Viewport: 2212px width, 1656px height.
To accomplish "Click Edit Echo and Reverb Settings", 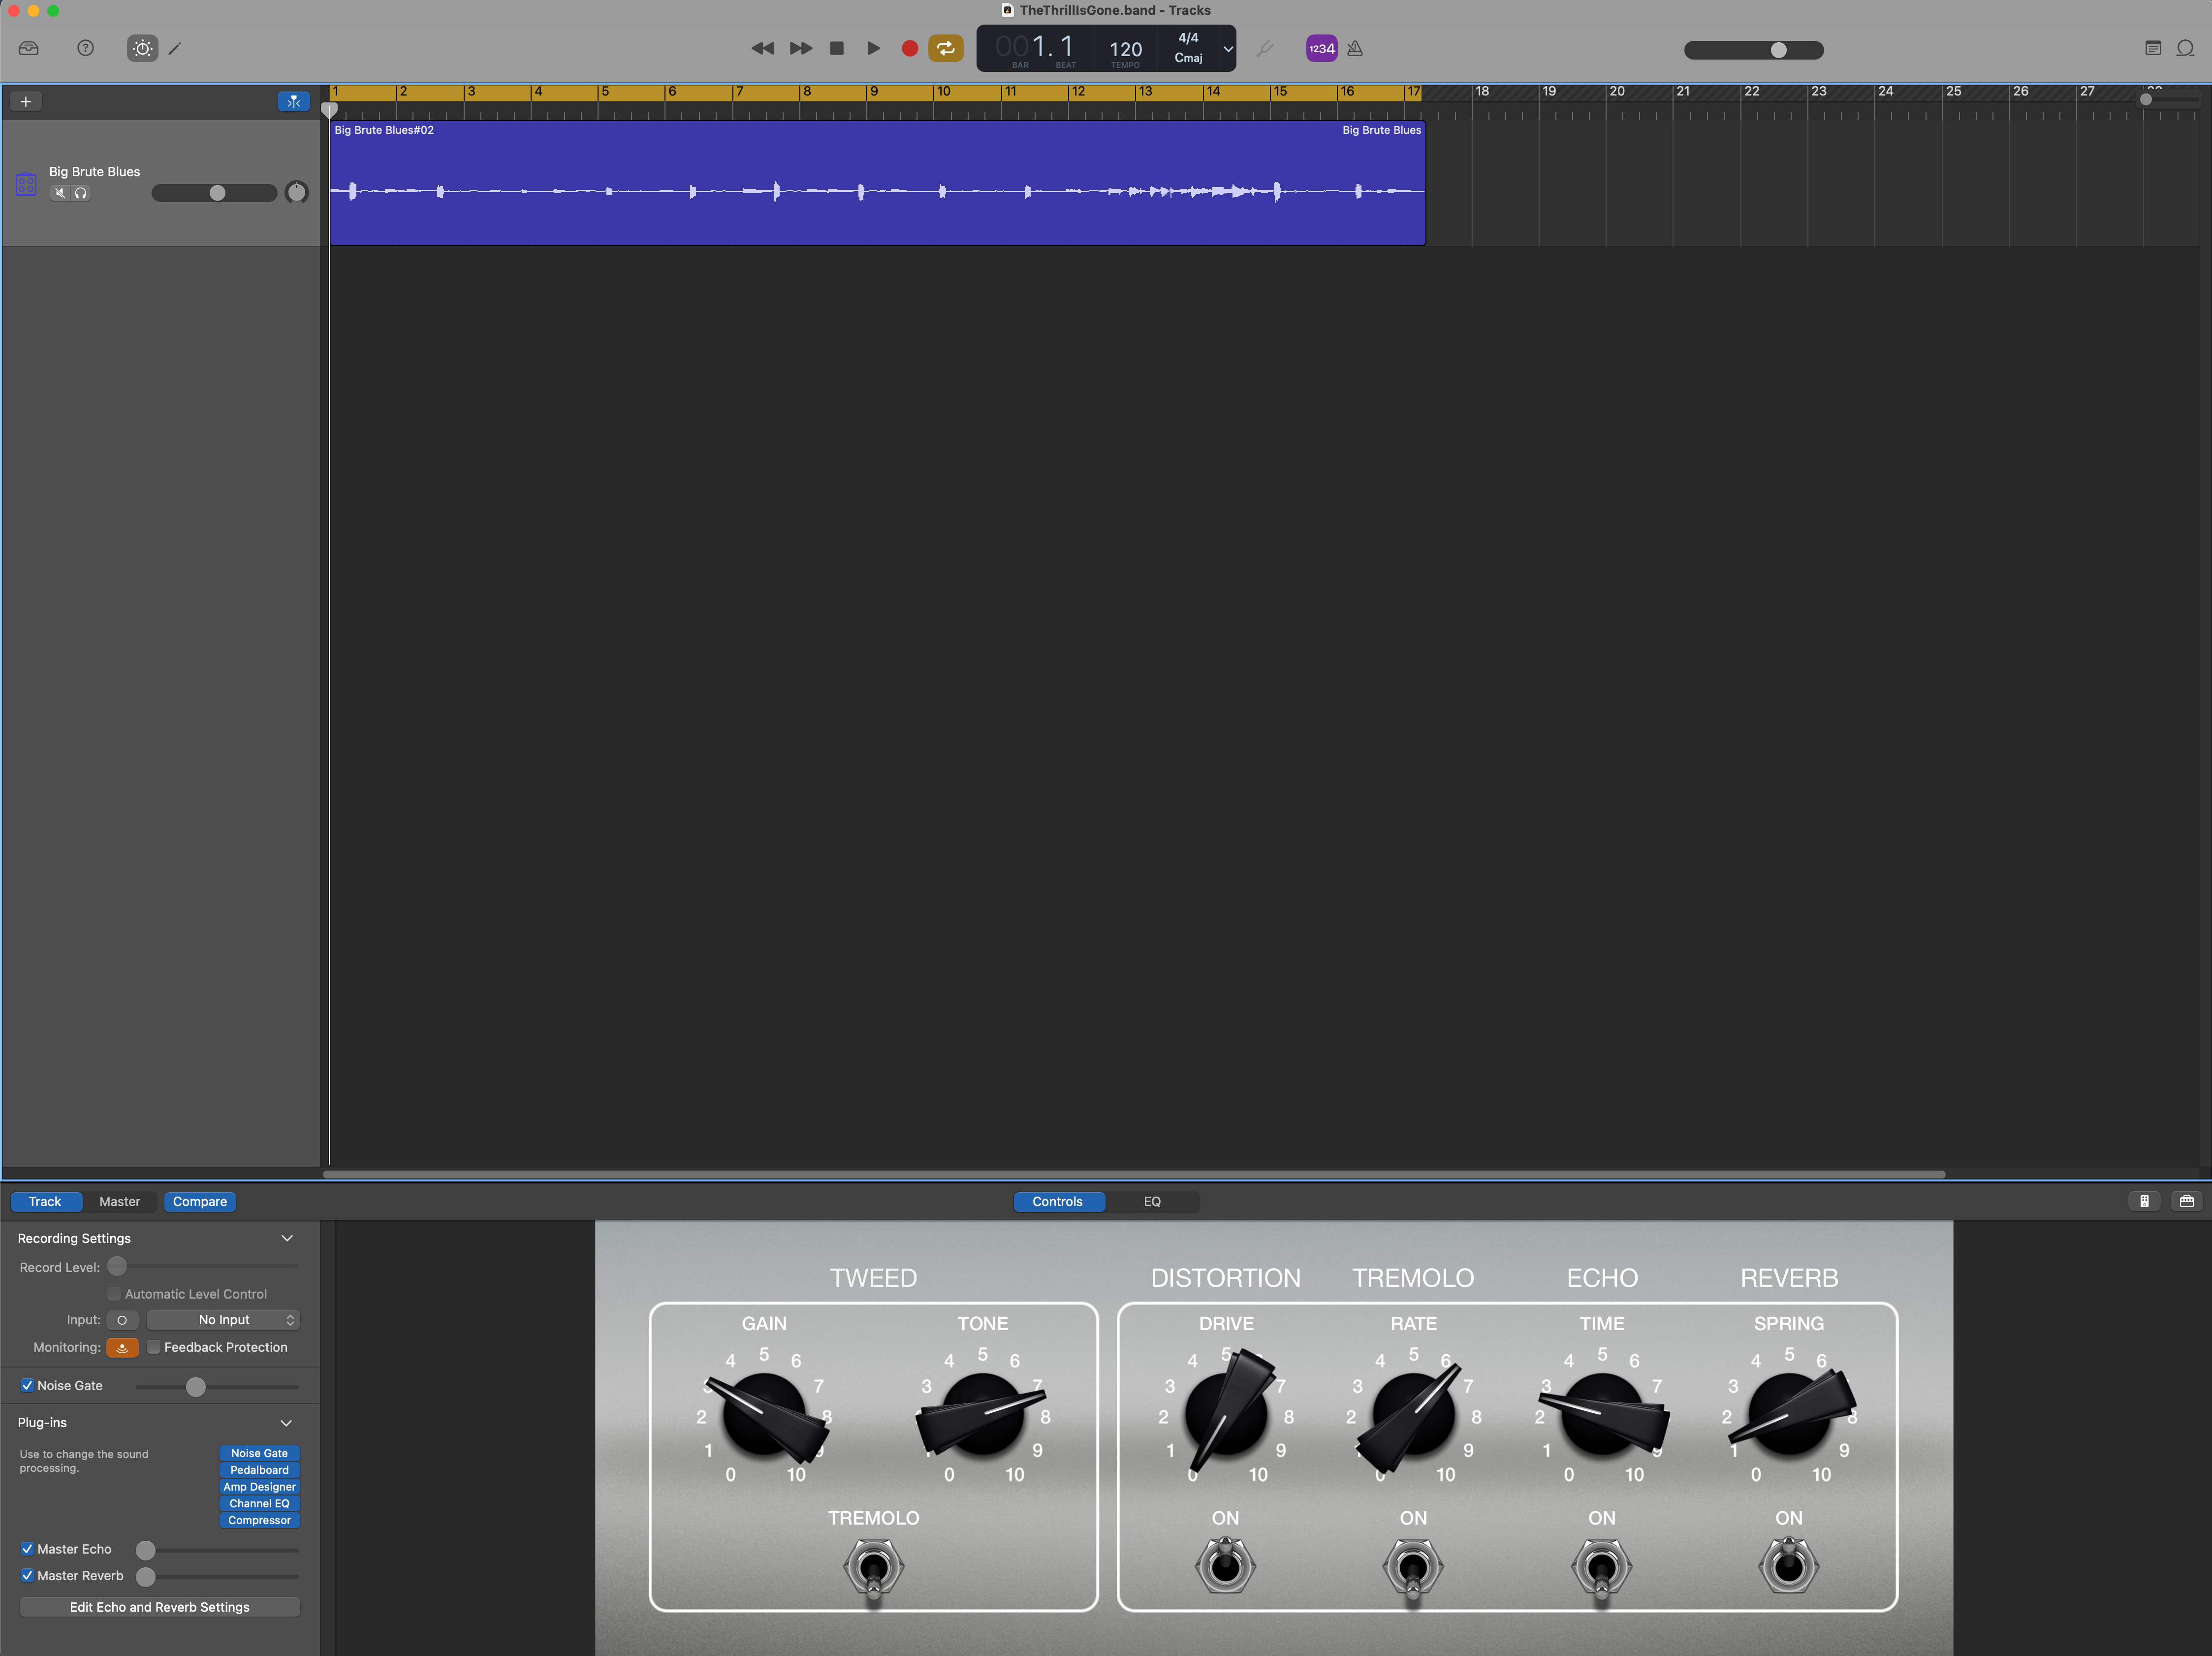I will pos(159,1607).
